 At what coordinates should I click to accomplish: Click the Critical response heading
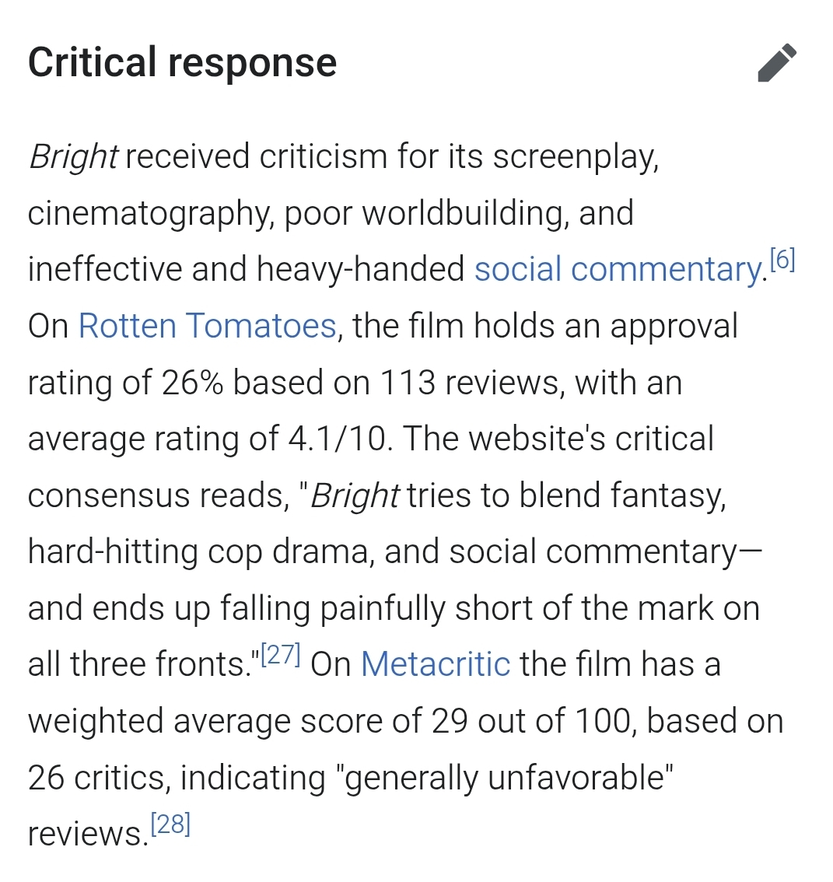click(x=182, y=63)
